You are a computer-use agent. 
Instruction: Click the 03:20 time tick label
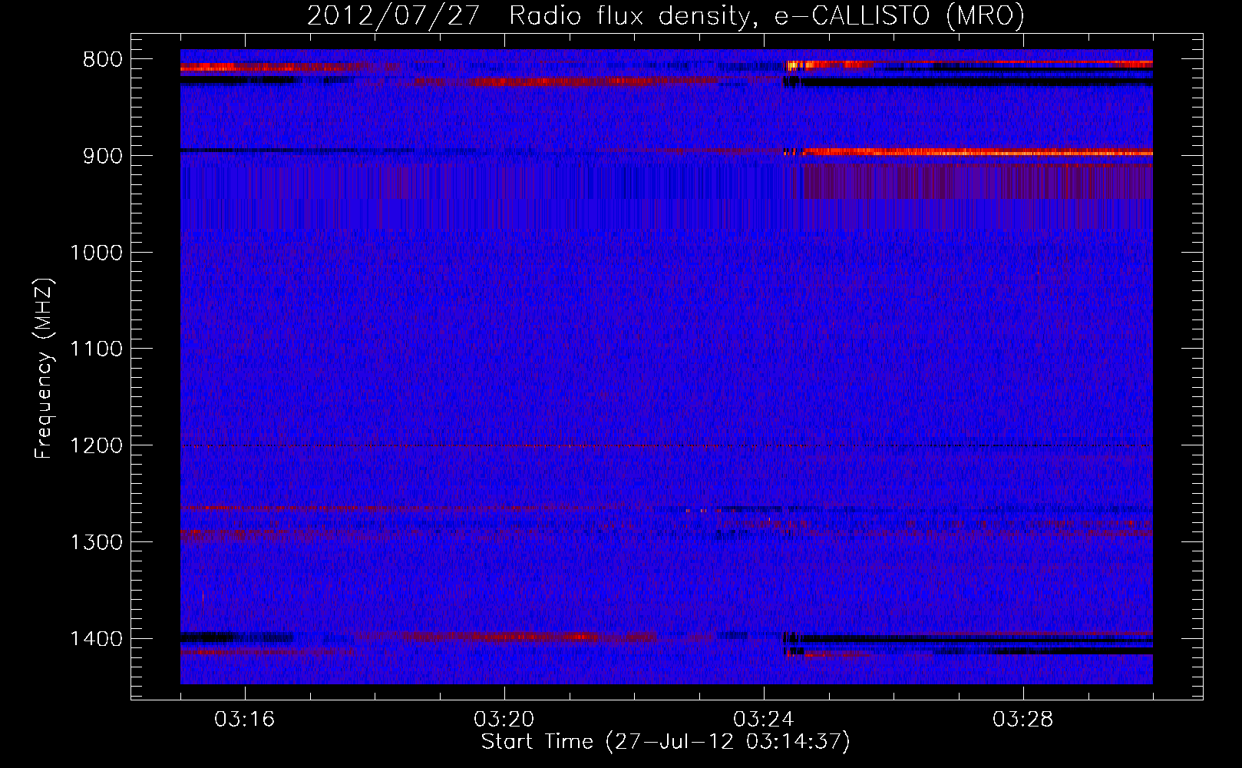[x=504, y=720]
